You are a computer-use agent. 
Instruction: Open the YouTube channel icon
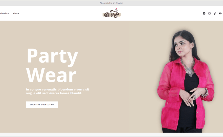[220, 13]
